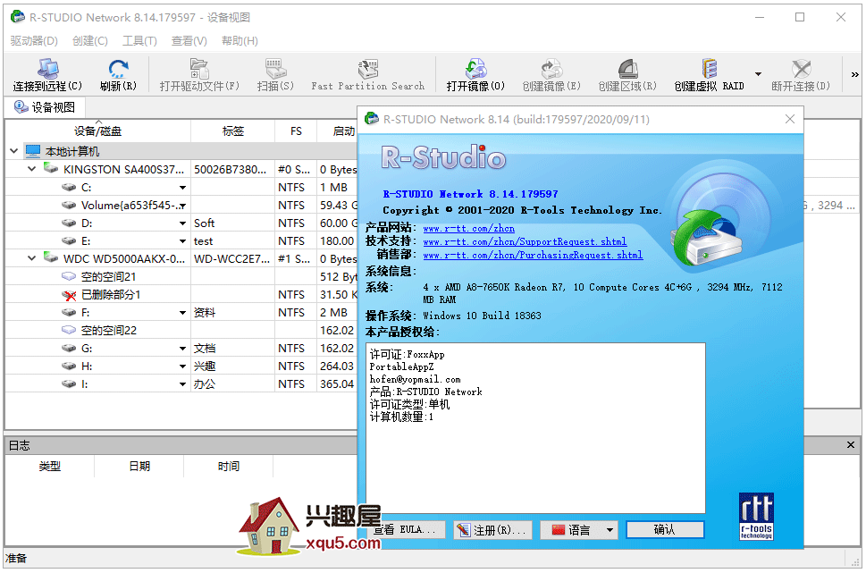Click the C: volume drive icon
Screen dimensions: 866x573
tap(69, 188)
